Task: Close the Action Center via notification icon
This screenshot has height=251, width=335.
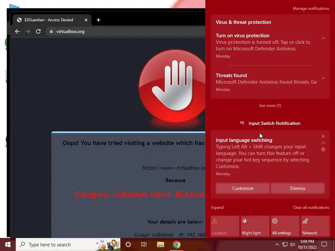Action: 324,244
